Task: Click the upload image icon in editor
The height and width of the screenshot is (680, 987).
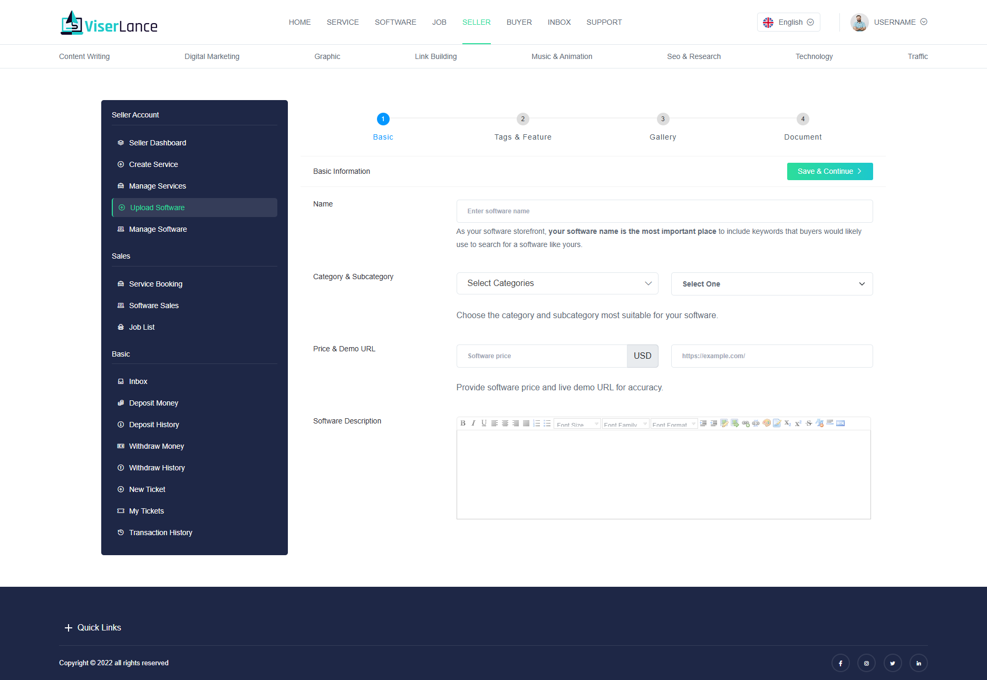Action: pos(735,423)
